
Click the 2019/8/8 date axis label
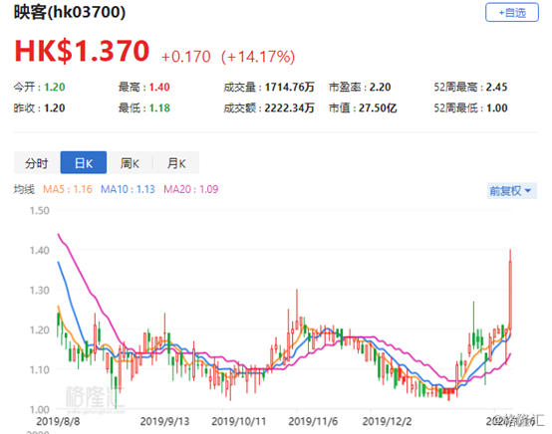58,421
